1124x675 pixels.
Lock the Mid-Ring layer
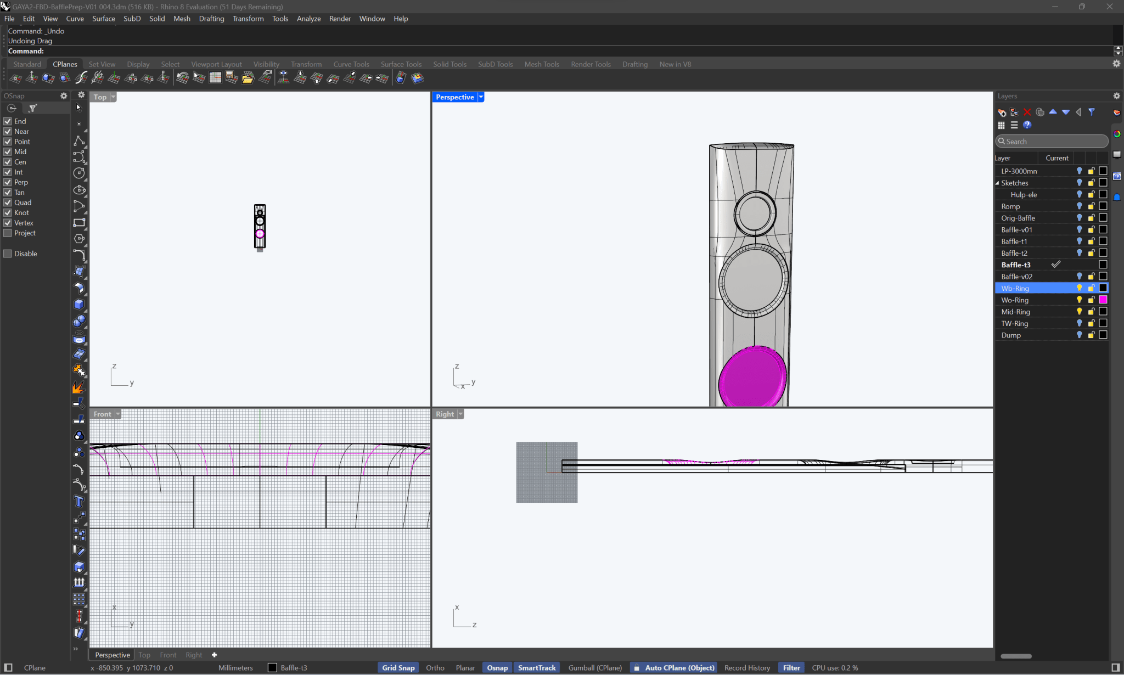tap(1091, 312)
